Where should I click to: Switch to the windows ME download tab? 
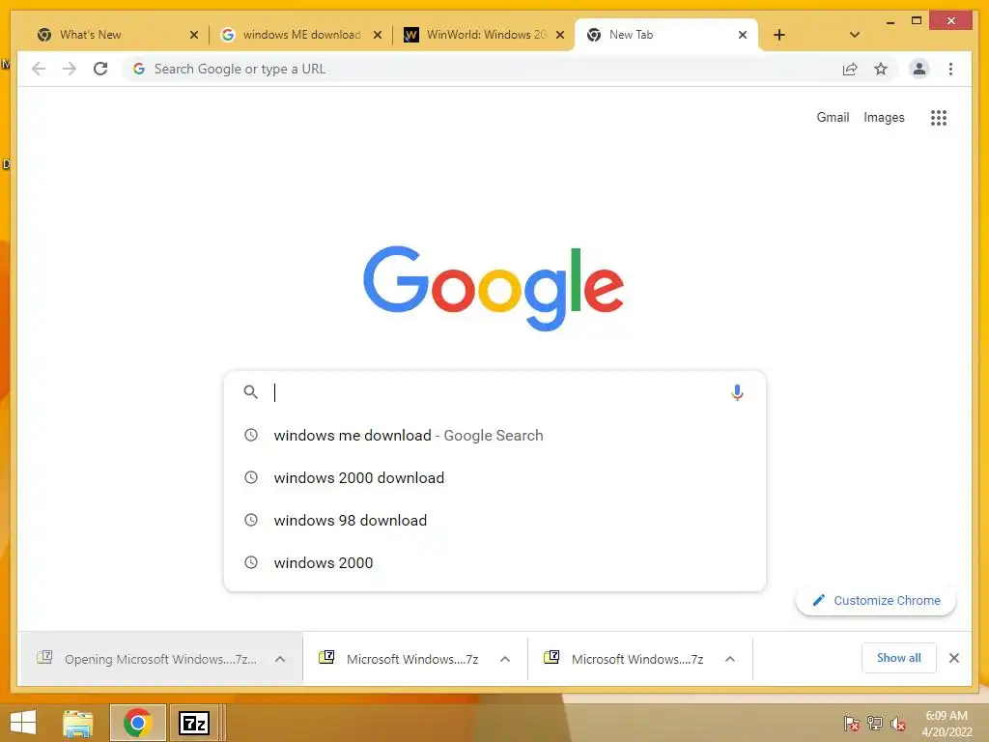coord(301,35)
